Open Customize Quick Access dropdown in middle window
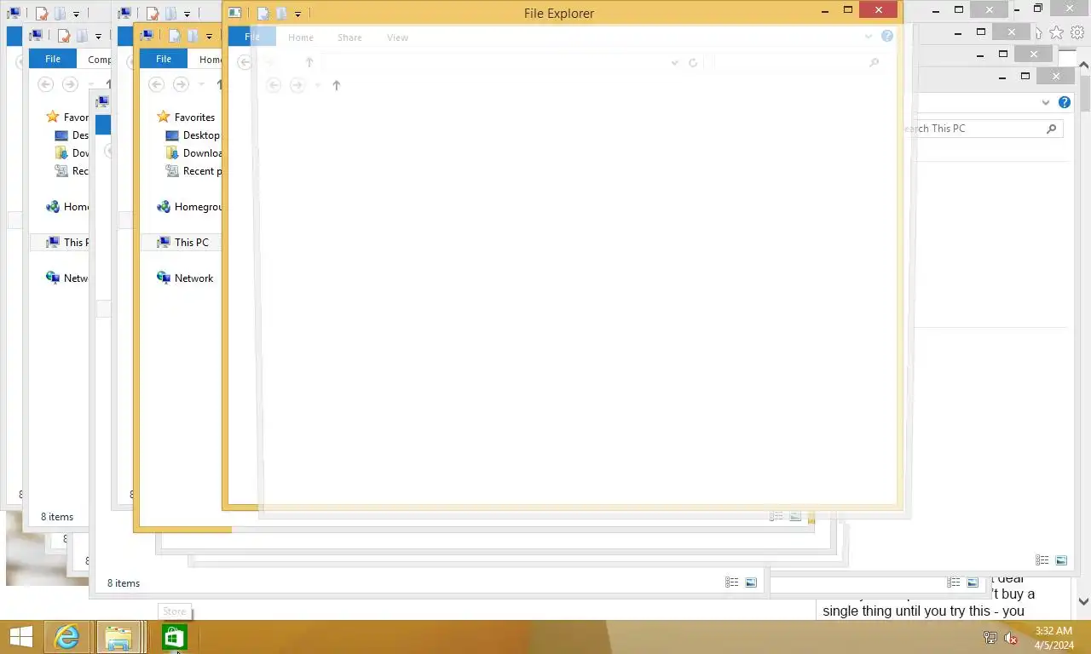The image size is (1091, 654). pyautogui.click(x=209, y=37)
